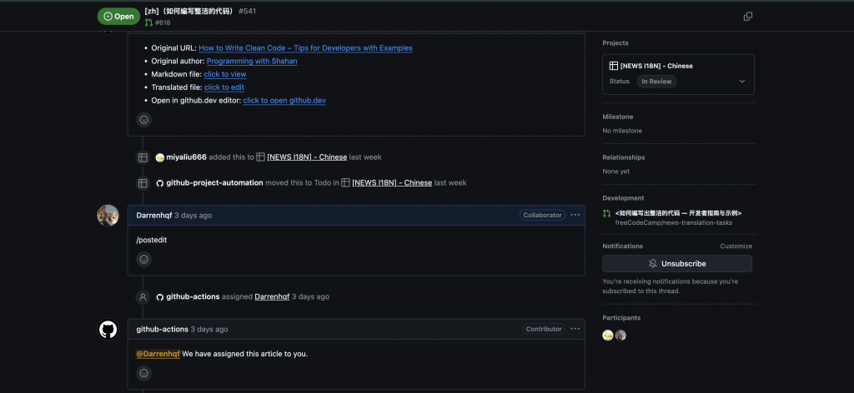The width and height of the screenshot is (854, 393).
Task: Add a reaction to the github-actions comment
Action: click(143, 373)
